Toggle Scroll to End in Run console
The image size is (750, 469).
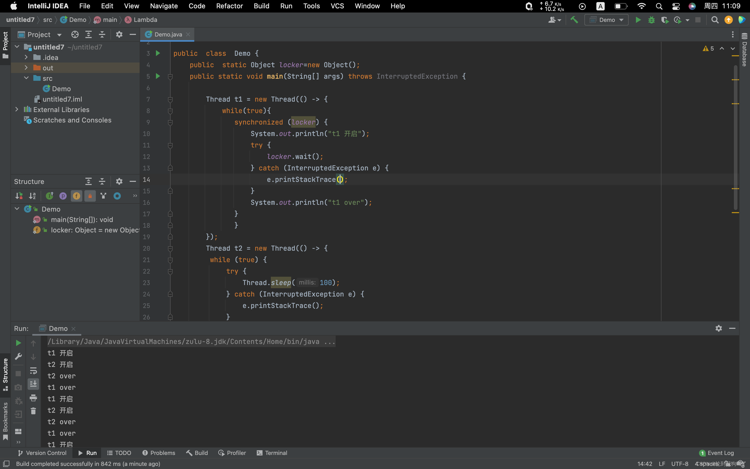[33, 384]
